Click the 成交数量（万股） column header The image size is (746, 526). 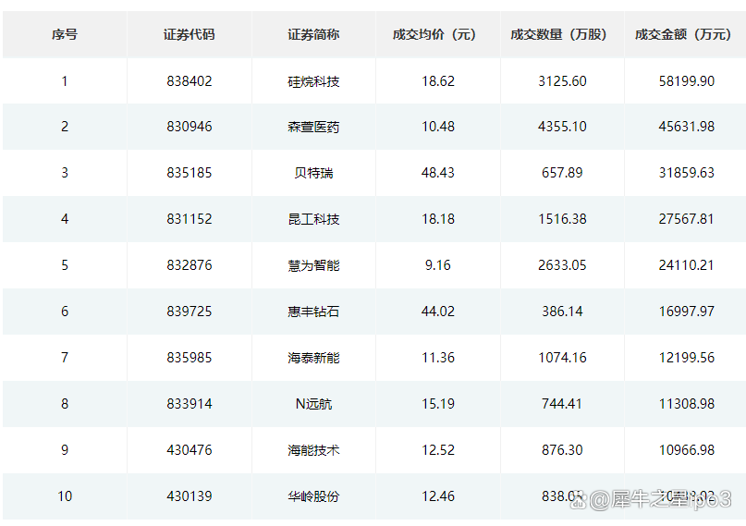[x=559, y=35]
